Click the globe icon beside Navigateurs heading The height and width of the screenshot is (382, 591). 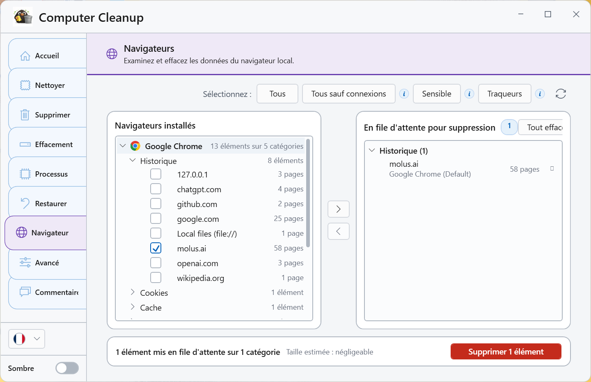[x=112, y=54]
